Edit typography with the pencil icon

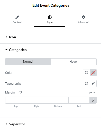pos(93,83)
